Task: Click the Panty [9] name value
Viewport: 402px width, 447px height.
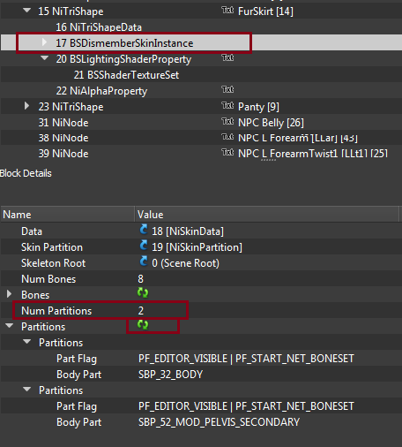Action: point(258,107)
